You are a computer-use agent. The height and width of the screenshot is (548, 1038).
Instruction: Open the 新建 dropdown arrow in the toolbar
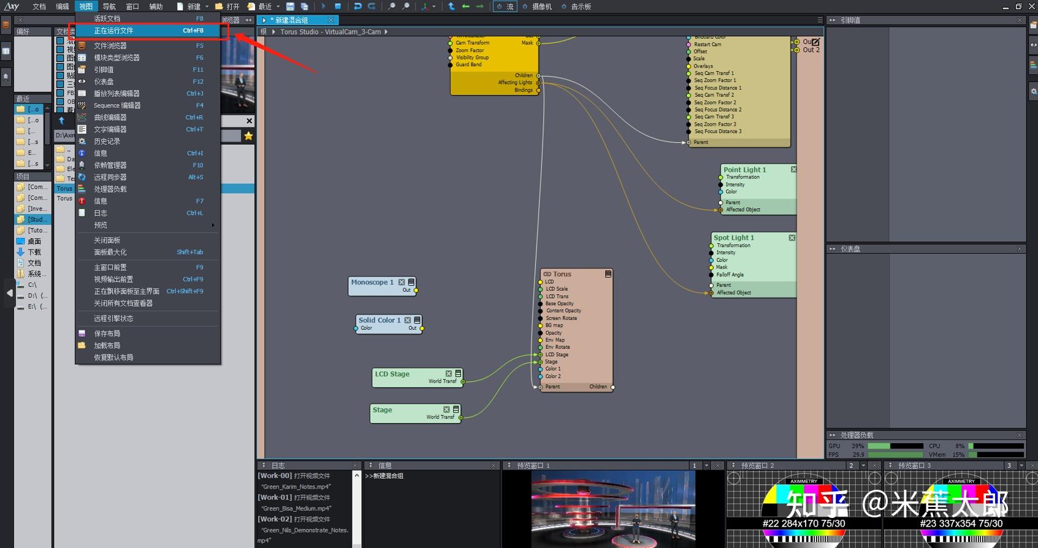click(207, 7)
